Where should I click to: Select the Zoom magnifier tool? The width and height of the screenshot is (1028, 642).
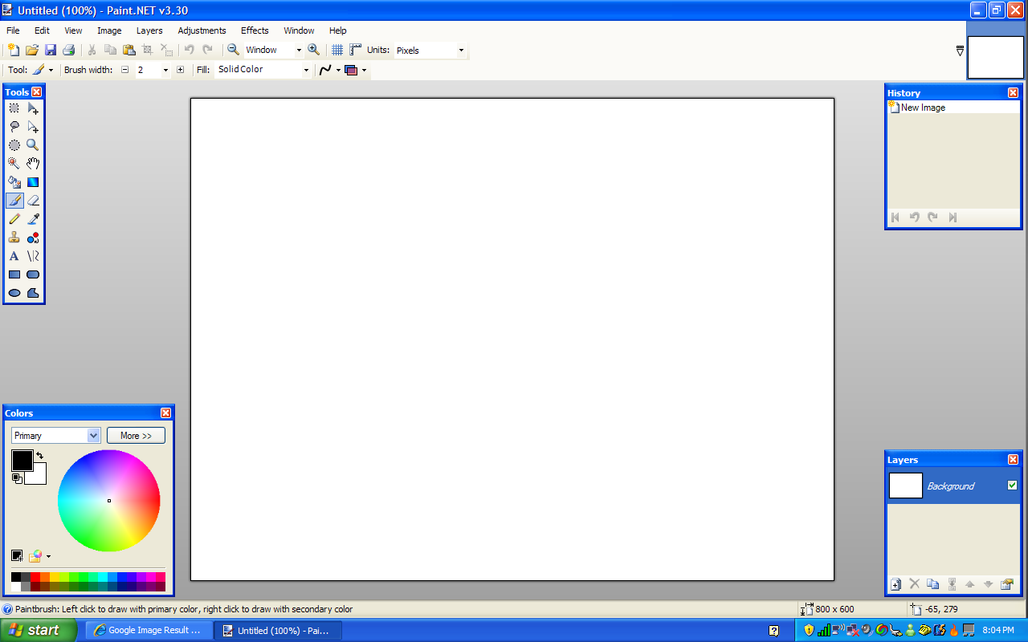[33, 145]
